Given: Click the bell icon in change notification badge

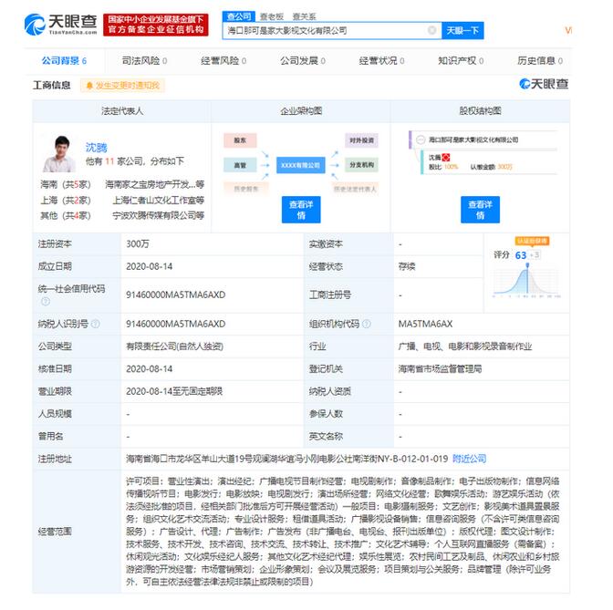Looking at the screenshot, I should point(89,85).
